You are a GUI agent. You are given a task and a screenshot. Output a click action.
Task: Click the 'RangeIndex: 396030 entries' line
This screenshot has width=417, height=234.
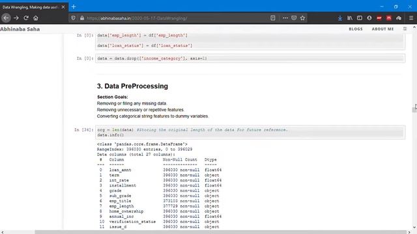145,149
